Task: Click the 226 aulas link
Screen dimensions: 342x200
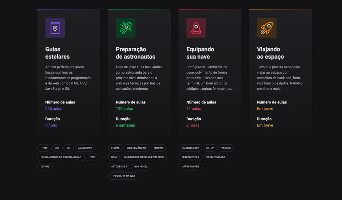Action: pos(53,108)
